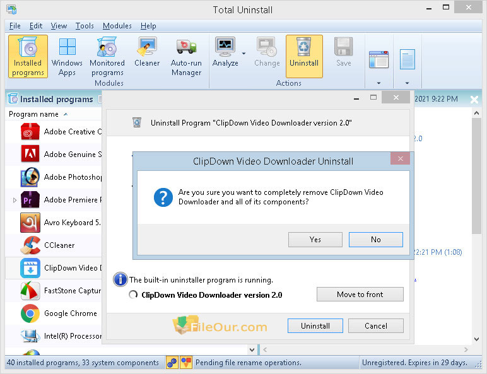The height and width of the screenshot is (374, 487).
Task: Open the Edit menu
Action: pyautogui.click(x=36, y=26)
